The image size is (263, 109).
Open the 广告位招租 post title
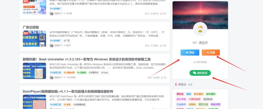pos(31,27)
